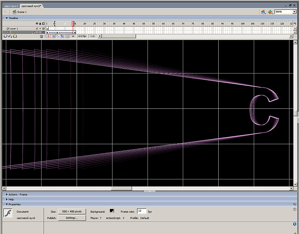
Task: Click the Insert Layer icon
Action: pos(5,37)
